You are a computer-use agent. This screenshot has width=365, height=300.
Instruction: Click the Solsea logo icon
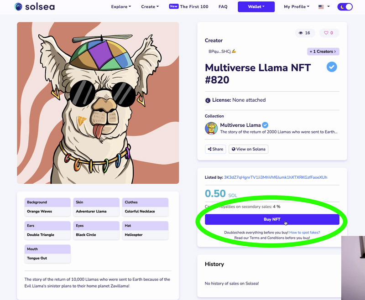click(18, 7)
